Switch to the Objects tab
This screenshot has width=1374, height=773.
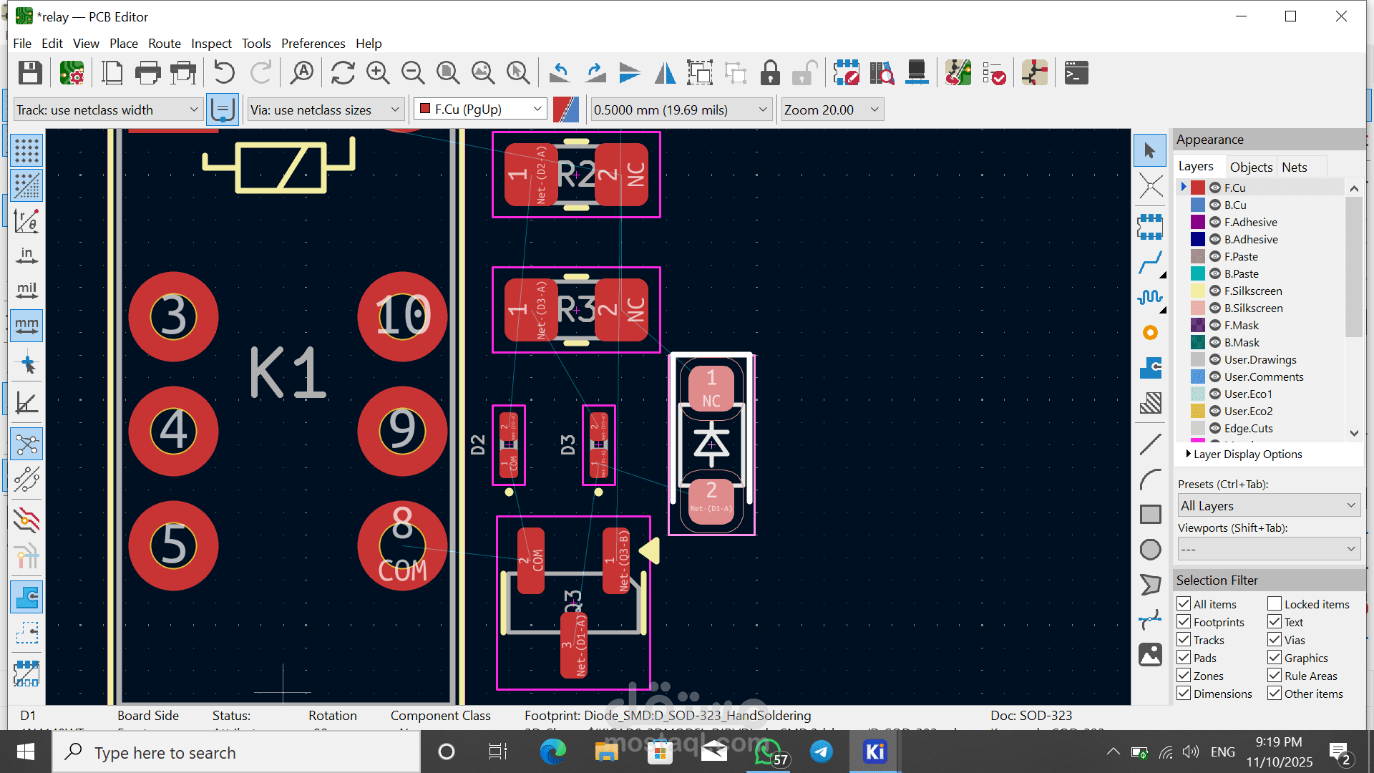(x=1251, y=167)
